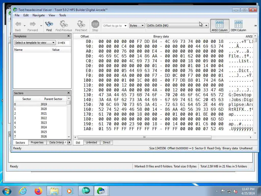The height and width of the screenshot is (196, 261).
Task: Toggle the OEM Column view
Action: click(238, 26)
